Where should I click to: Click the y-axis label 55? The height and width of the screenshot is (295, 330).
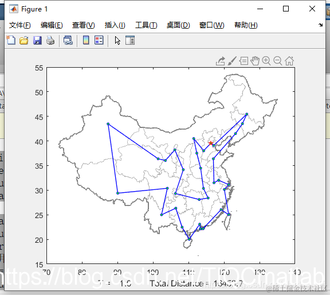pos(39,68)
